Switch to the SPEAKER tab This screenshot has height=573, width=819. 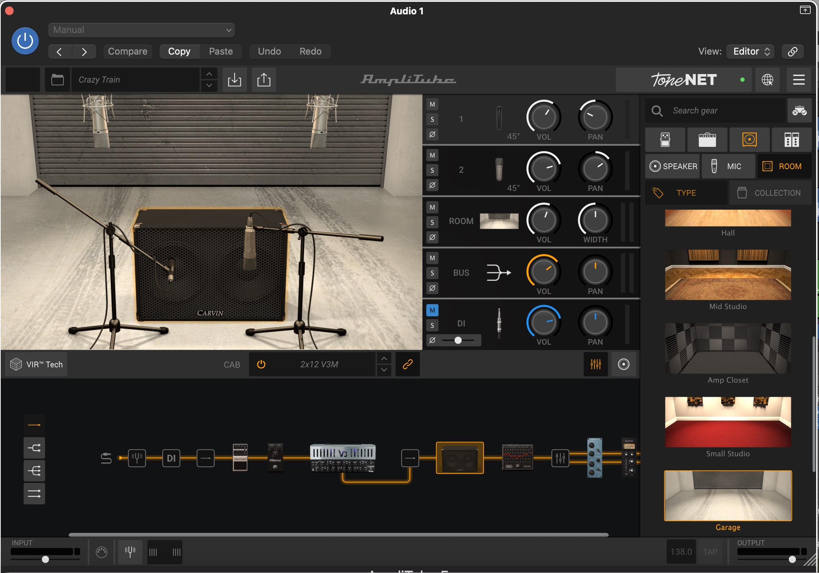(672, 166)
